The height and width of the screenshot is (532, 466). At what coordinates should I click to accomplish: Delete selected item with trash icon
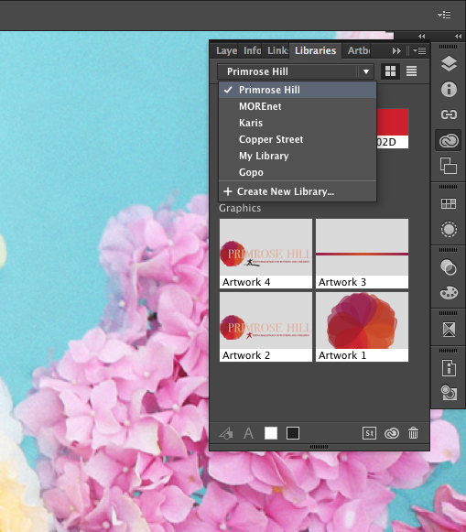click(413, 433)
